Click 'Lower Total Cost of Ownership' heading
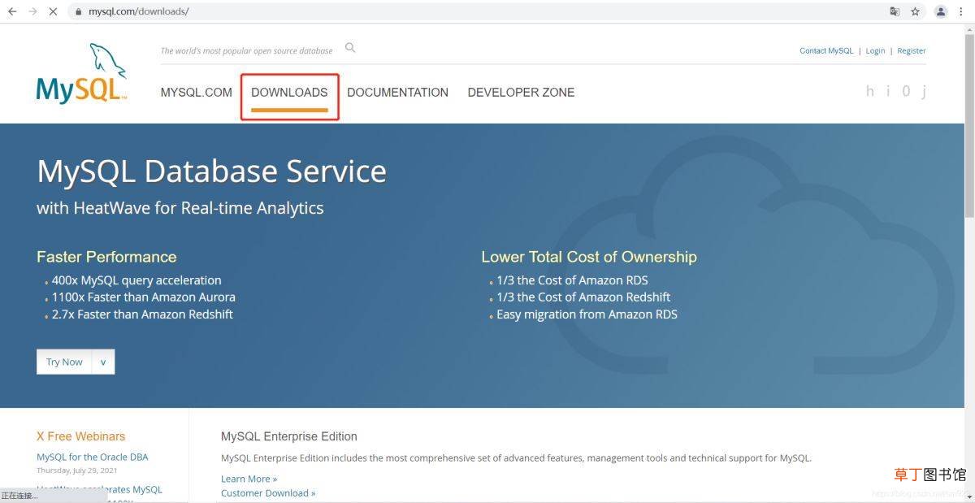The image size is (975, 503). 589,257
